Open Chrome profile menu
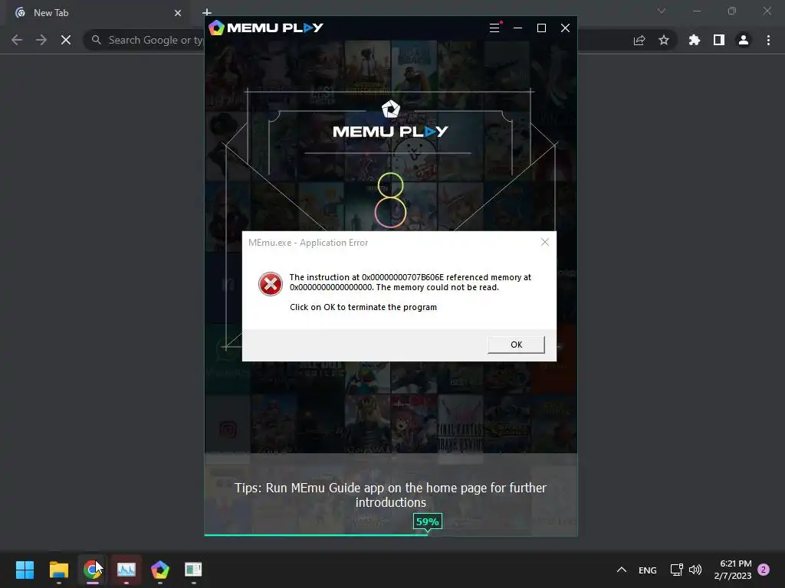This screenshot has width=785, height=588. (x=744, y=40)
